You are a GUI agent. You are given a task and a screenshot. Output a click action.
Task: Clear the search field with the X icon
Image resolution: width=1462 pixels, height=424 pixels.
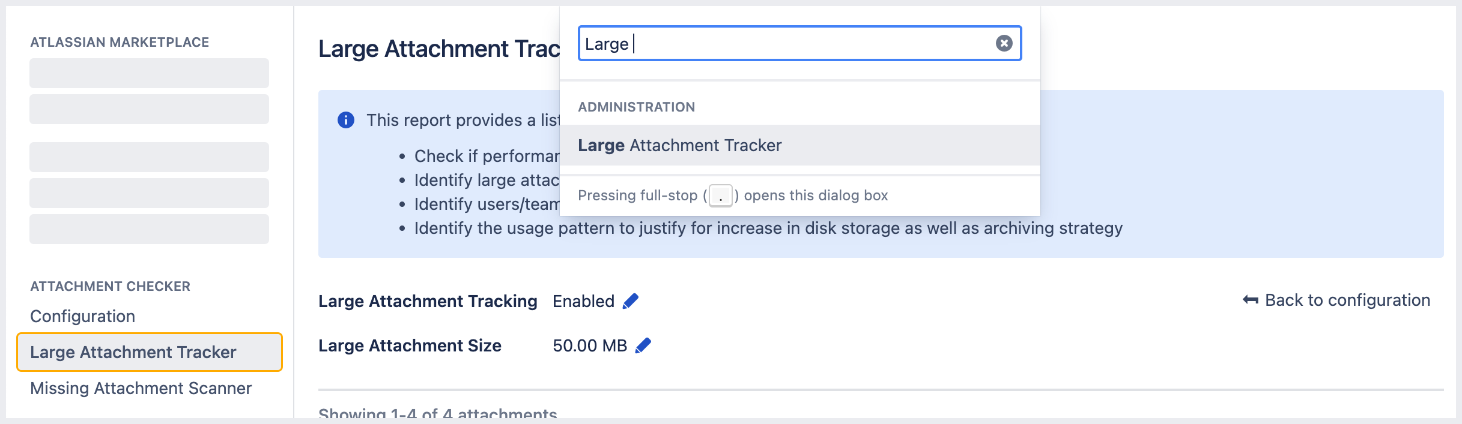tap(1004, 43)
